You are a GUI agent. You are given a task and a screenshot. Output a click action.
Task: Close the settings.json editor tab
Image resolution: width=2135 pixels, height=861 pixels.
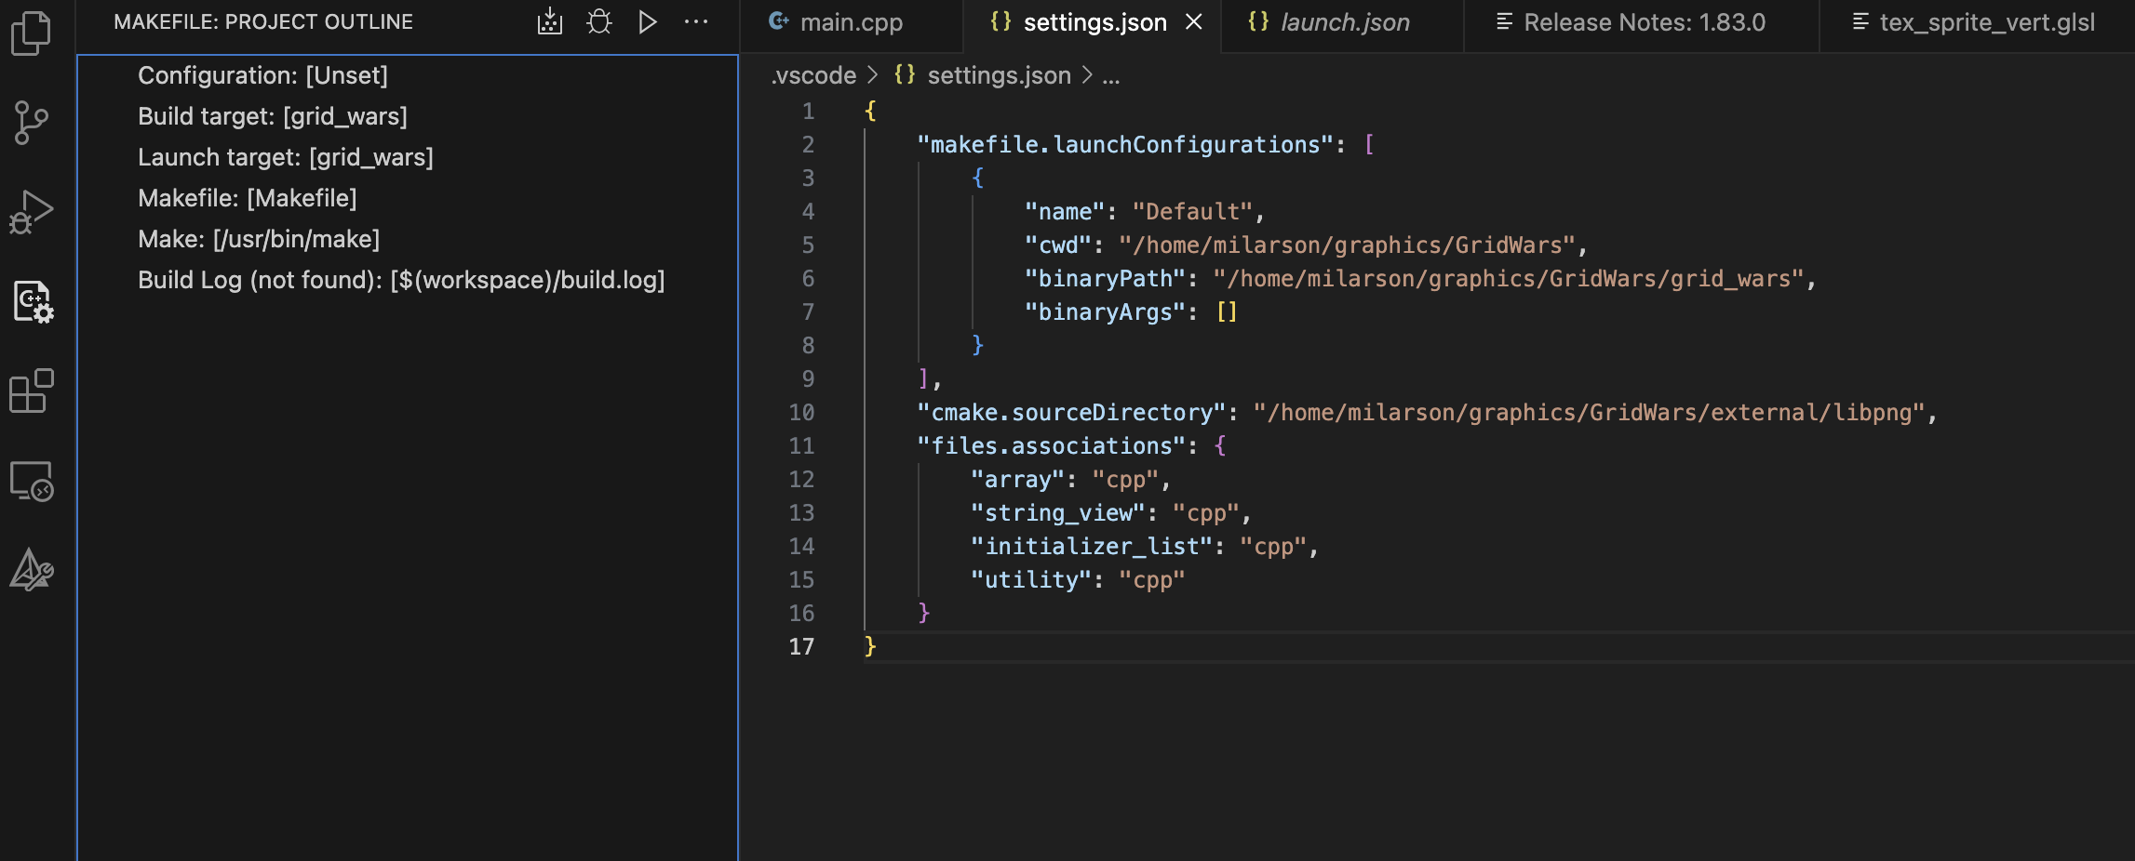point(1195,22)
